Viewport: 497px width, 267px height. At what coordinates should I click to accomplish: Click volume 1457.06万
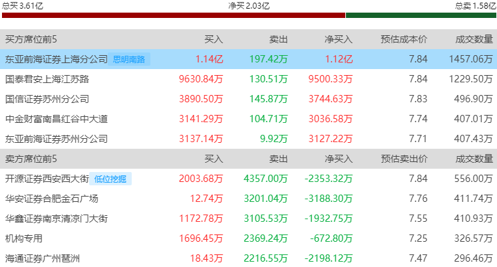tap(470, 59)
